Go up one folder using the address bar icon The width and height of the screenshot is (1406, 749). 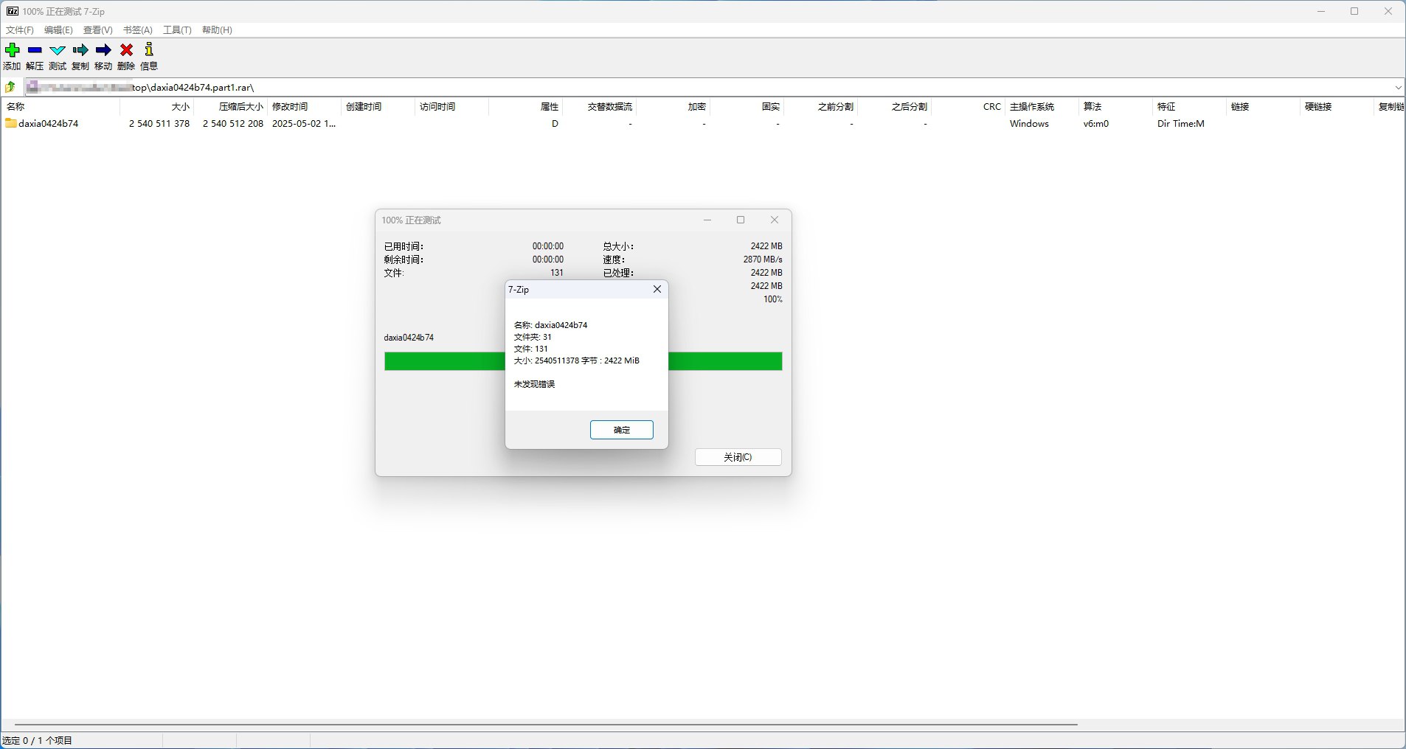point(10,87)
